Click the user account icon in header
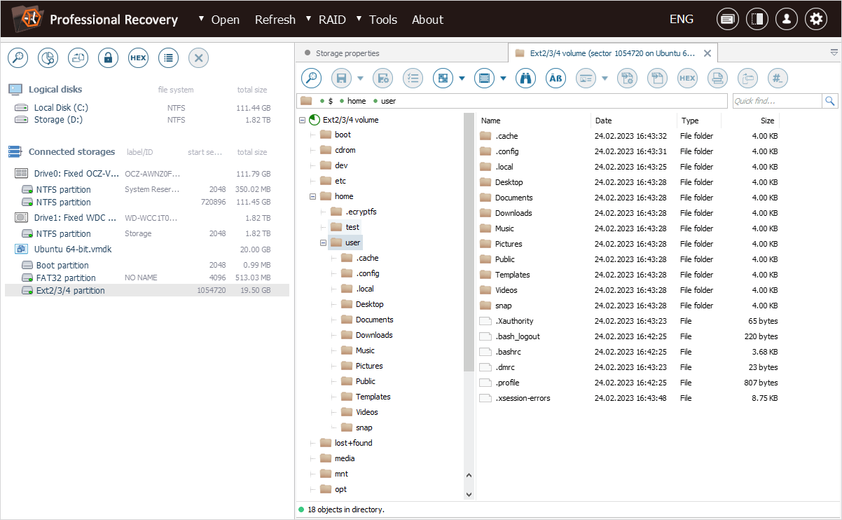The image size is (842, 520). coord(786,20)
